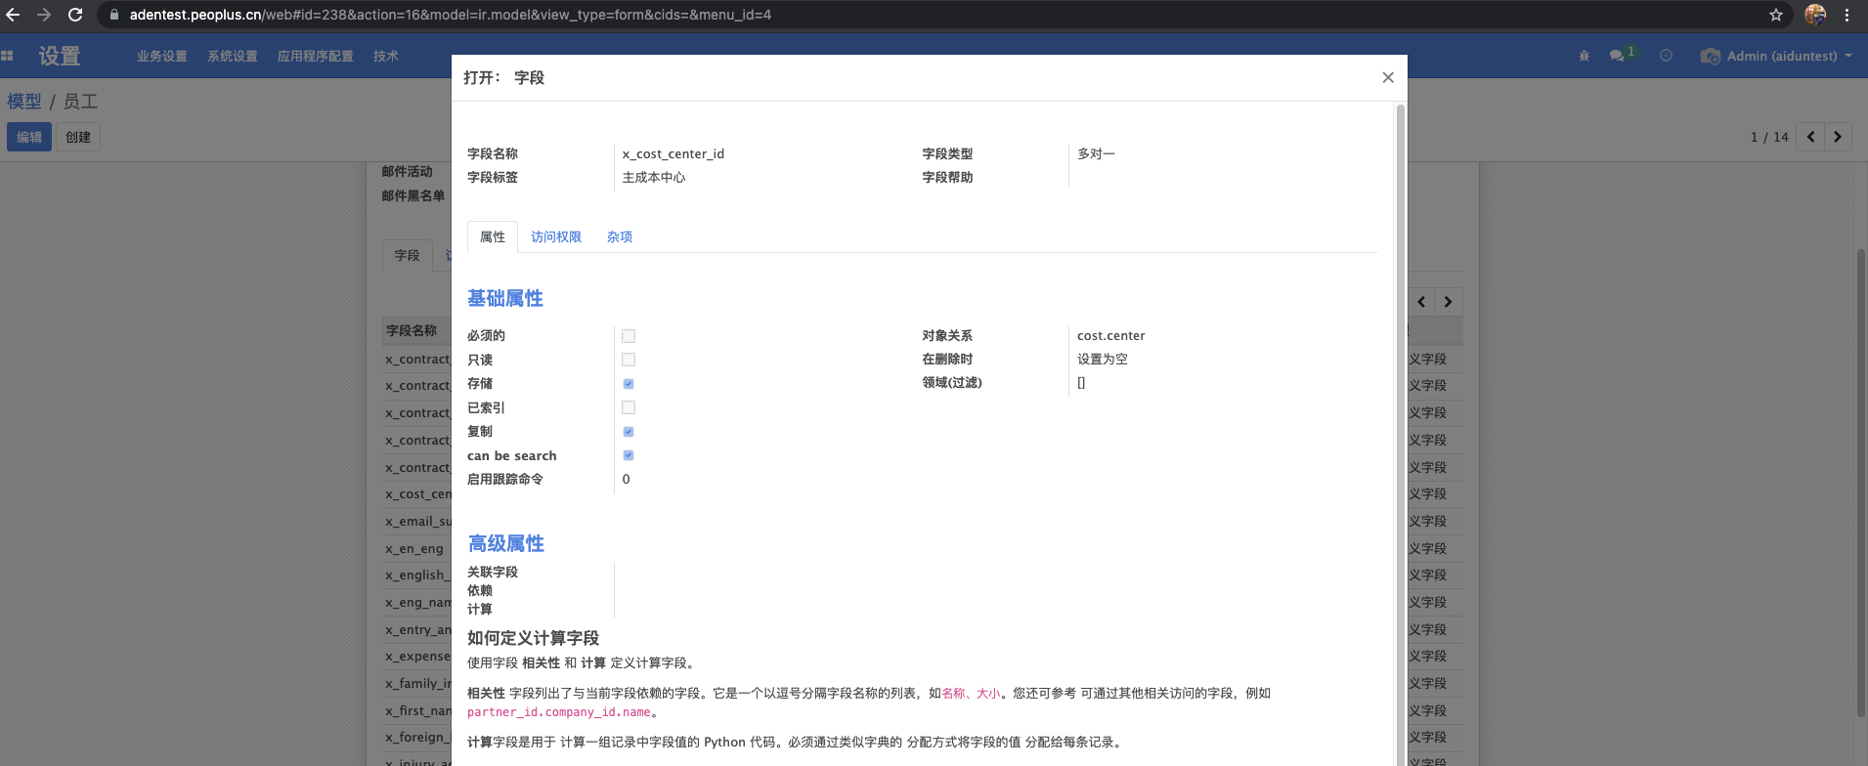Open the activities clock icon
The height and width of the screenshot is (766, 1868).
pyautogui.click(x=1666, y=56)
